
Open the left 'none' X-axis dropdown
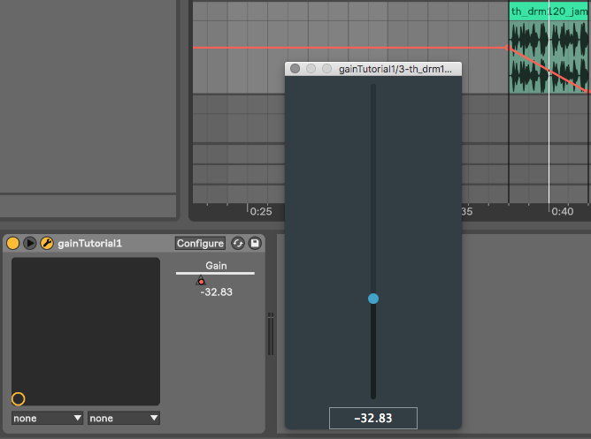(48, 418)
